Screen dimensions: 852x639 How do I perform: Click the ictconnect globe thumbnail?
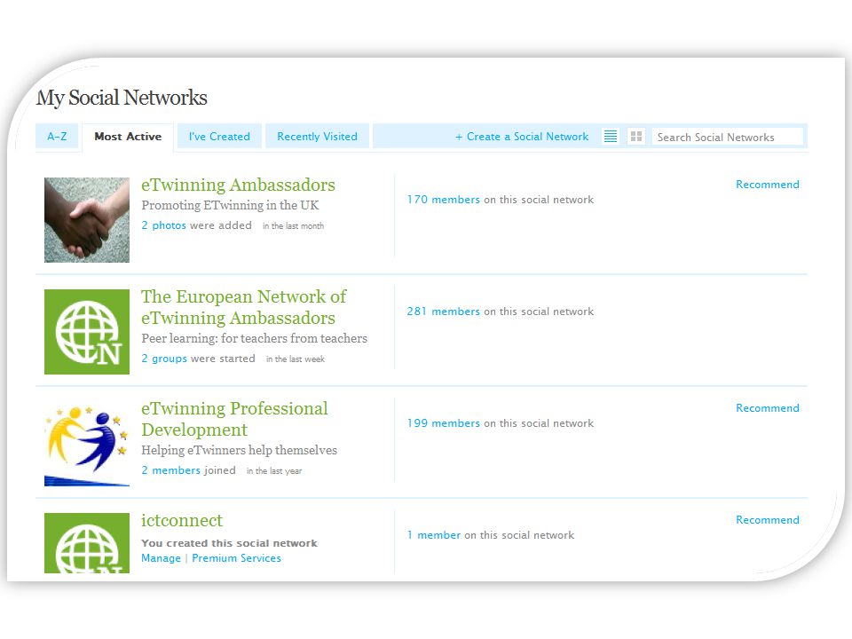click(87, 543)
